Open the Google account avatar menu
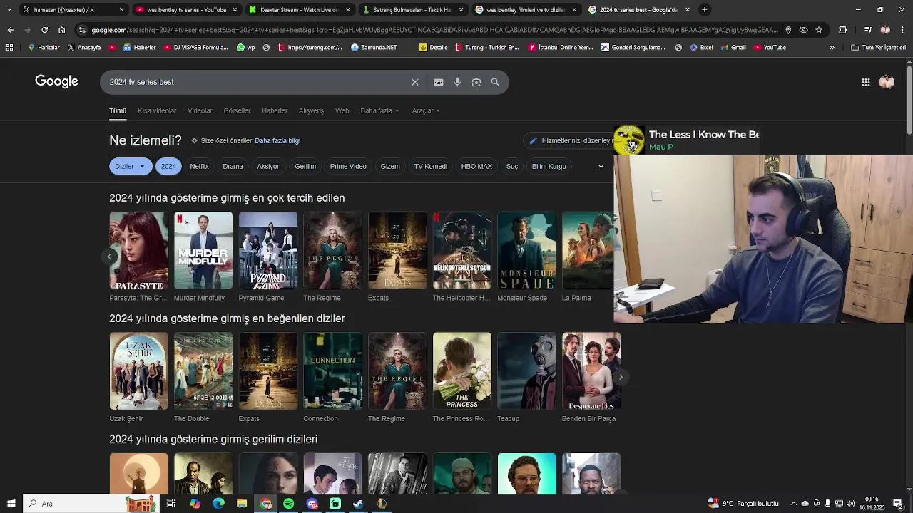Image resolution: width=913 pixels, height=513 pixels. coord(887,82)
